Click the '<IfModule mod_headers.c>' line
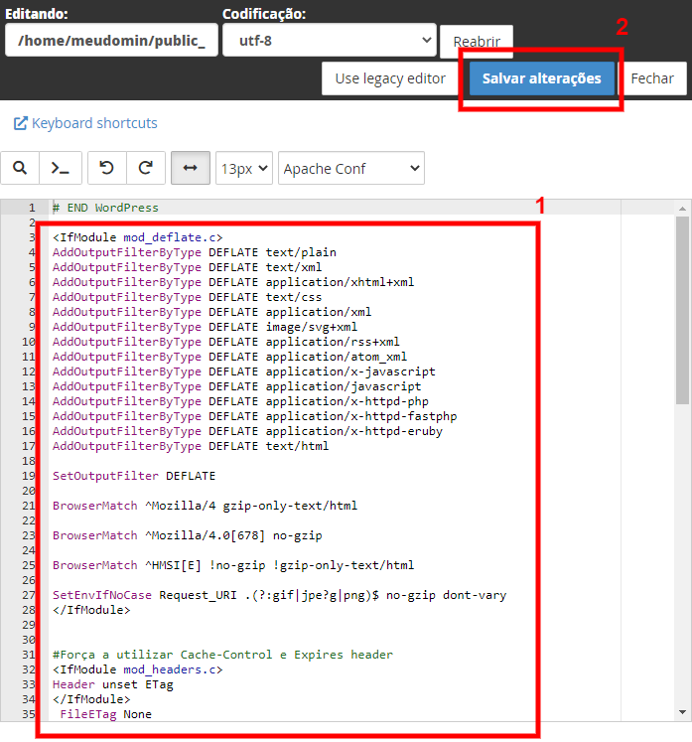The height and width of the screenshot is (742, 692). click(x=138, y=669)
